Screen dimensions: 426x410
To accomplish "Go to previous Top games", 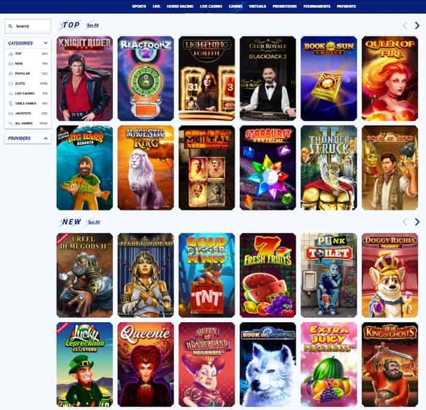I will point(405,26).
